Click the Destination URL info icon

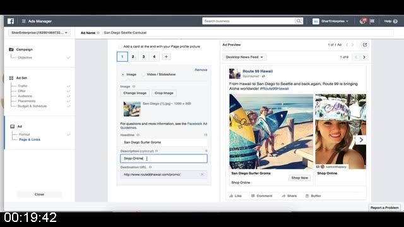(x=150, y=167)
